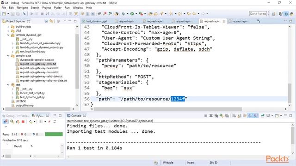Click the Run External Tools icon
This screenshot has height=166, width=296.
[x=141, y=14]
